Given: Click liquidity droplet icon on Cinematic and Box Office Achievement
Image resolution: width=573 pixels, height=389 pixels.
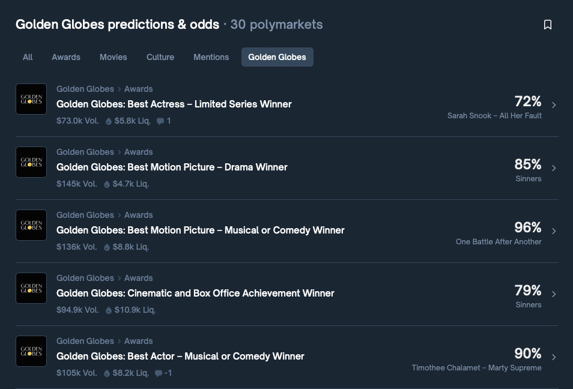Looking at the screenshot, I should (x=109, y=310).
